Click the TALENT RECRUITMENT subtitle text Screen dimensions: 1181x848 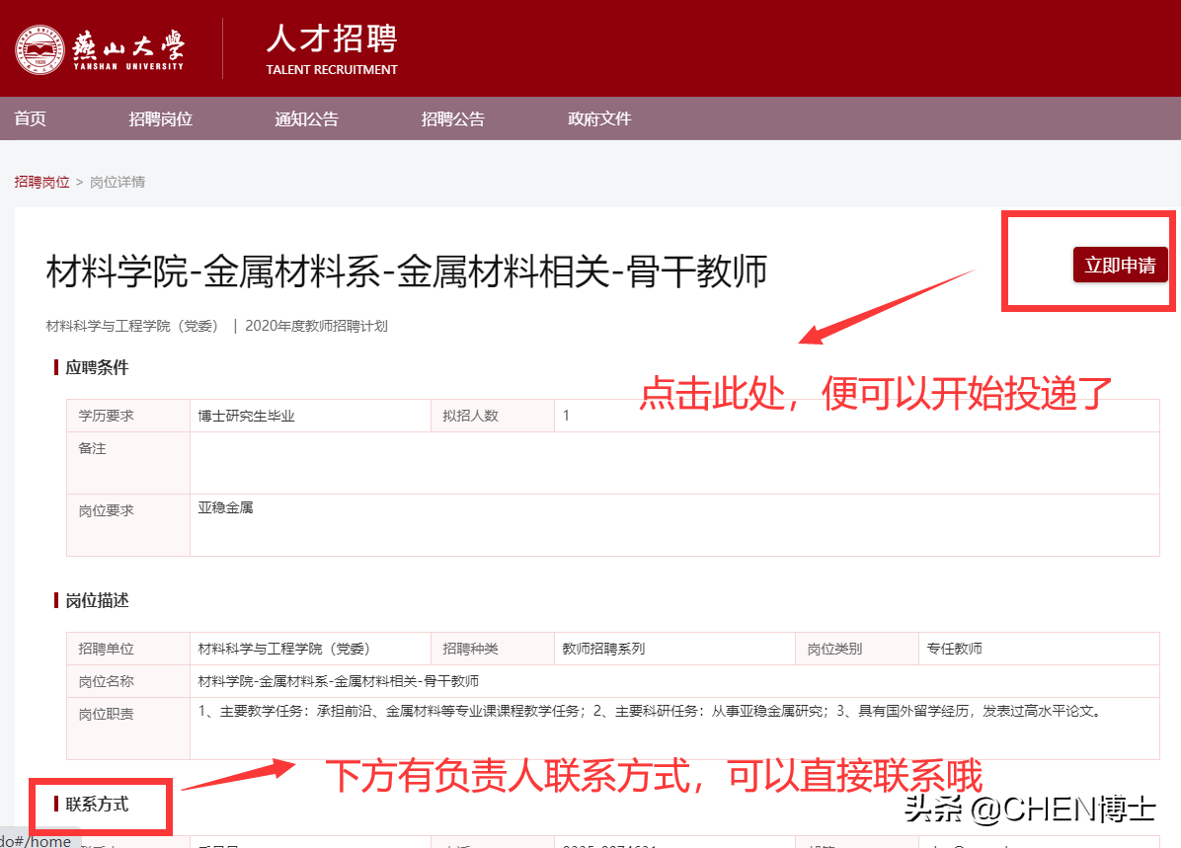click(x=332, y=70)
